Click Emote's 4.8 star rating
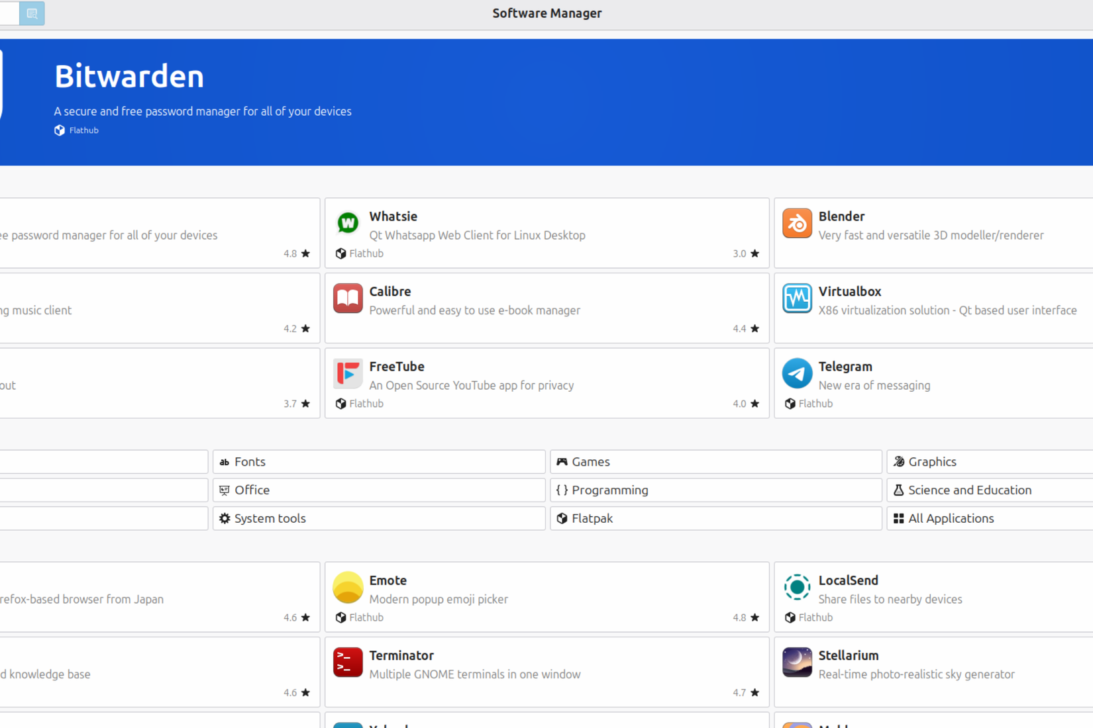Screen dimensions: 1093x728 pos(746,617)
